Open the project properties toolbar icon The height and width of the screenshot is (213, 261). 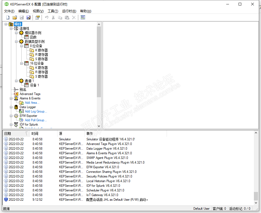coord(37,17)
